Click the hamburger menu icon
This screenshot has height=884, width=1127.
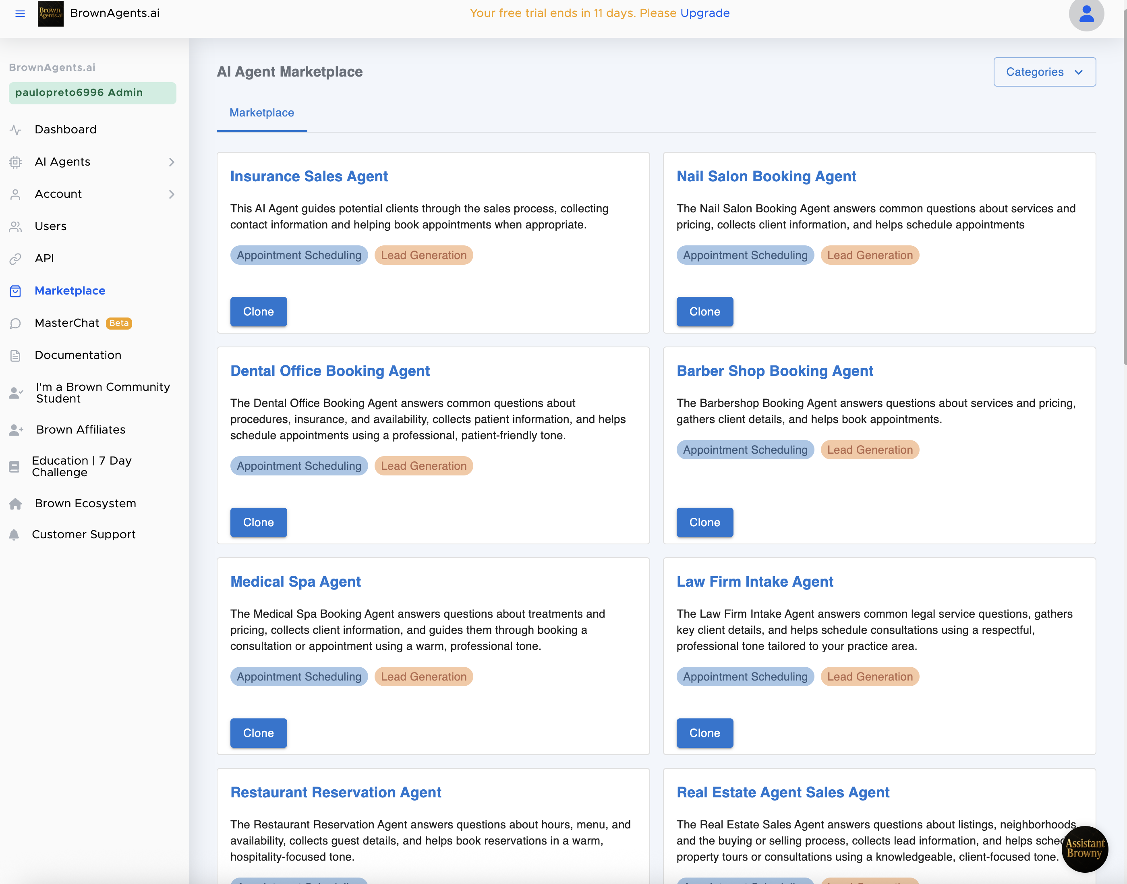[20, 13]
